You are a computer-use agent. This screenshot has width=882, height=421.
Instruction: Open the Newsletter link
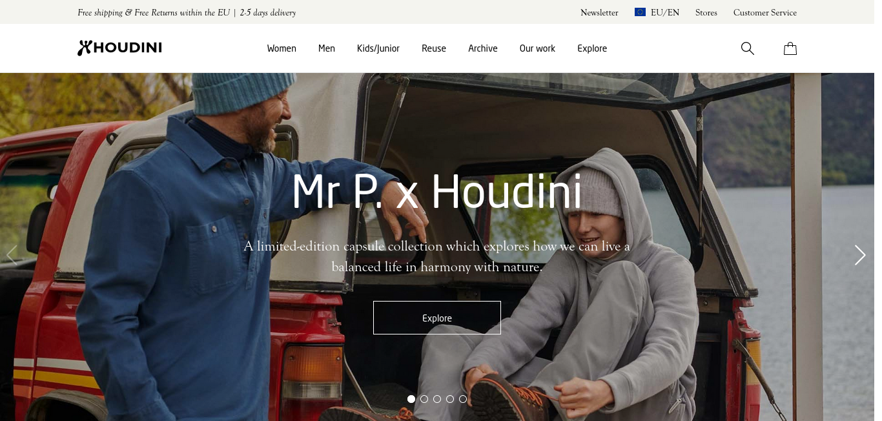(599, 12)
